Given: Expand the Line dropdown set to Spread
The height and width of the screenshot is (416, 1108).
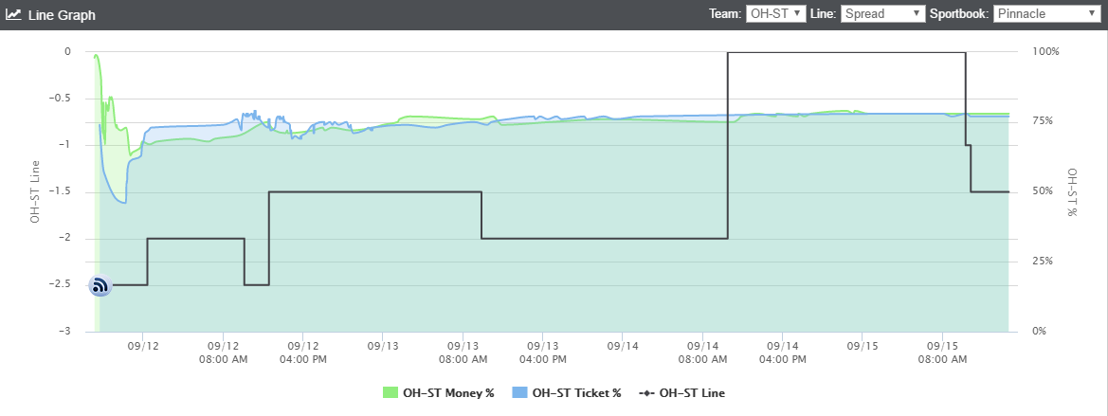Looking at the screenshot, I should [x=882, y=13].
